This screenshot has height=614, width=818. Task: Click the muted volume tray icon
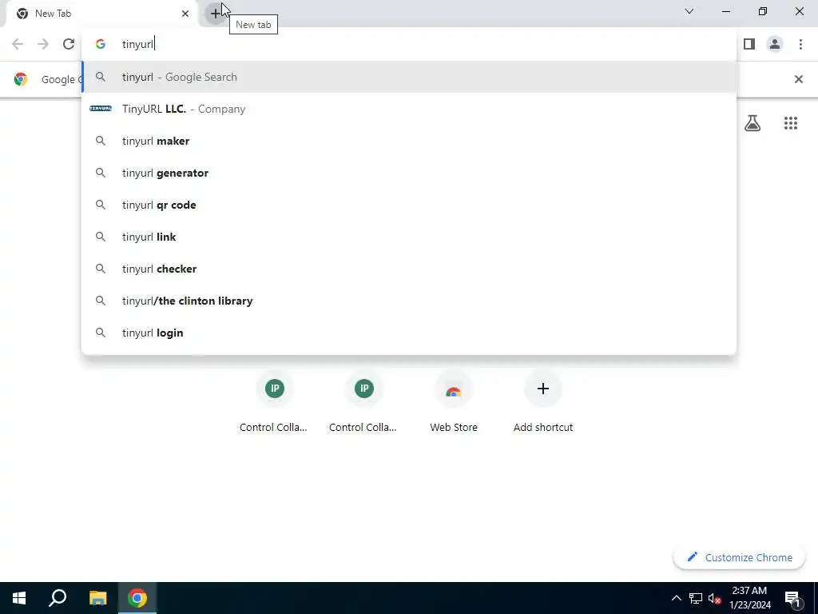(715, 598)
